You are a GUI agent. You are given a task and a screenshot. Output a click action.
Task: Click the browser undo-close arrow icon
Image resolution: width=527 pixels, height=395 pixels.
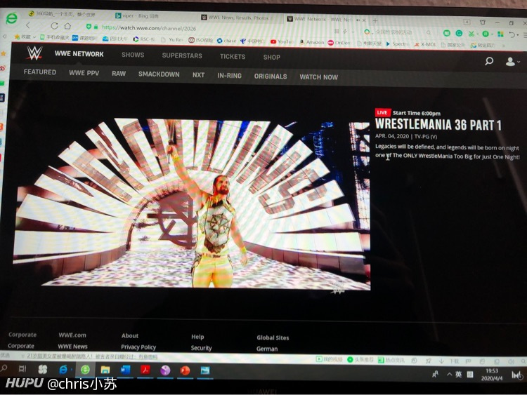(512, 34)
